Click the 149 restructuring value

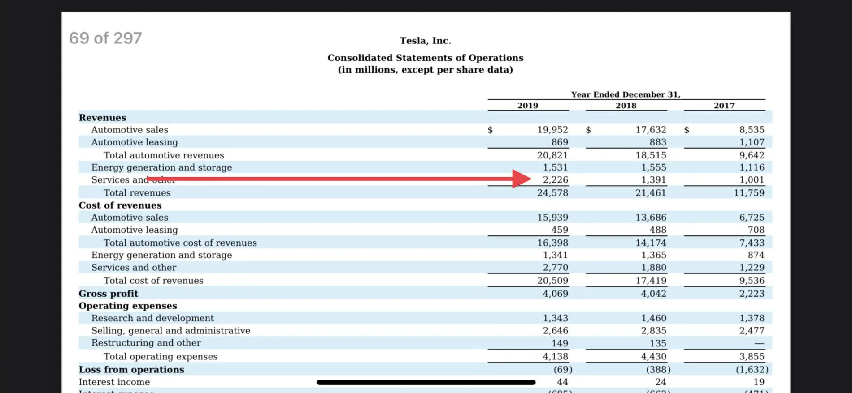coord(560,343)
